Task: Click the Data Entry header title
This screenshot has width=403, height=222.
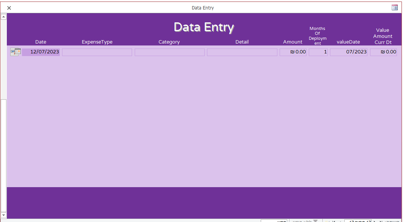Action: tap(204, 27)
